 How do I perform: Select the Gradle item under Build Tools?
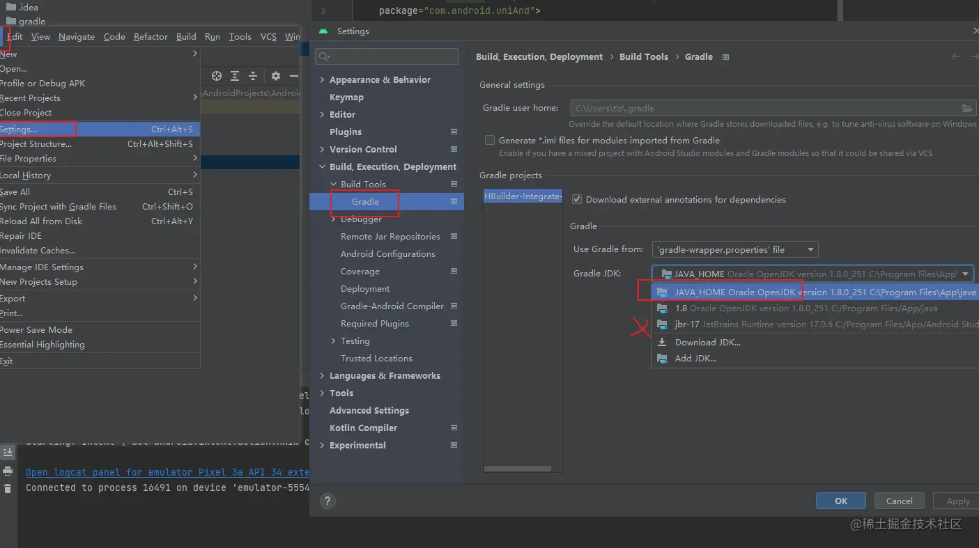pyautogui.click(x=387, y=202)
